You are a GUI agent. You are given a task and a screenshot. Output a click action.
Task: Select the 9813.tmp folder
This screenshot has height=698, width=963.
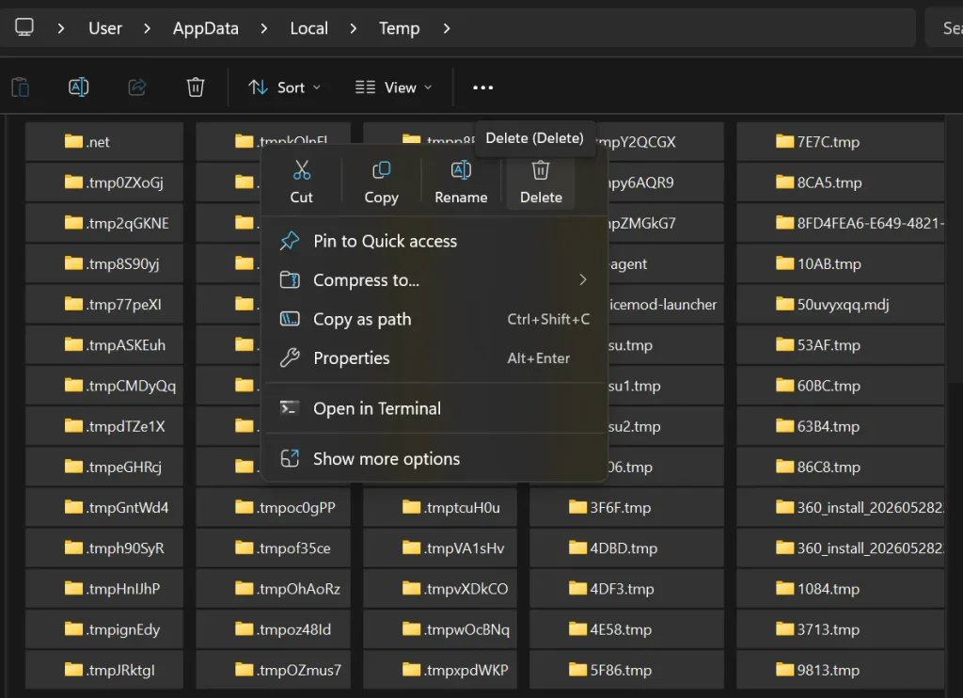coord(840,670)
